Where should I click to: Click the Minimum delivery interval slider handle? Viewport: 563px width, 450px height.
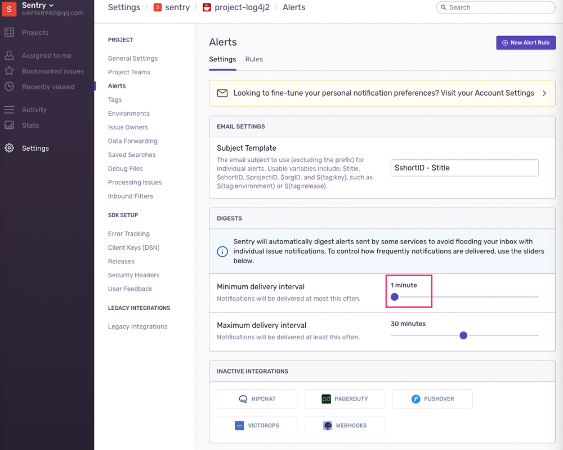[x=395, y=297]
